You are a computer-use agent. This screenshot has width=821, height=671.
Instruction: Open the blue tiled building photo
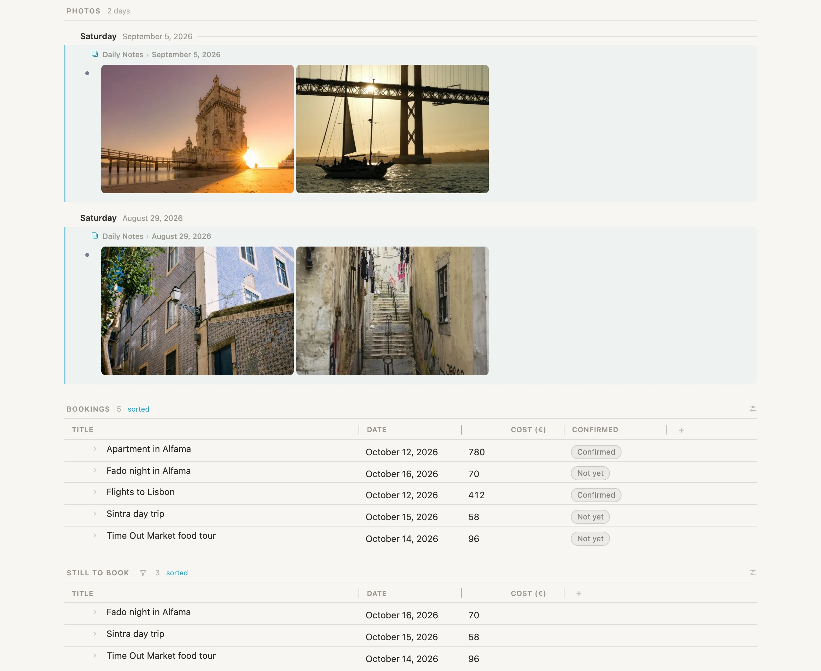coord(197,311)
